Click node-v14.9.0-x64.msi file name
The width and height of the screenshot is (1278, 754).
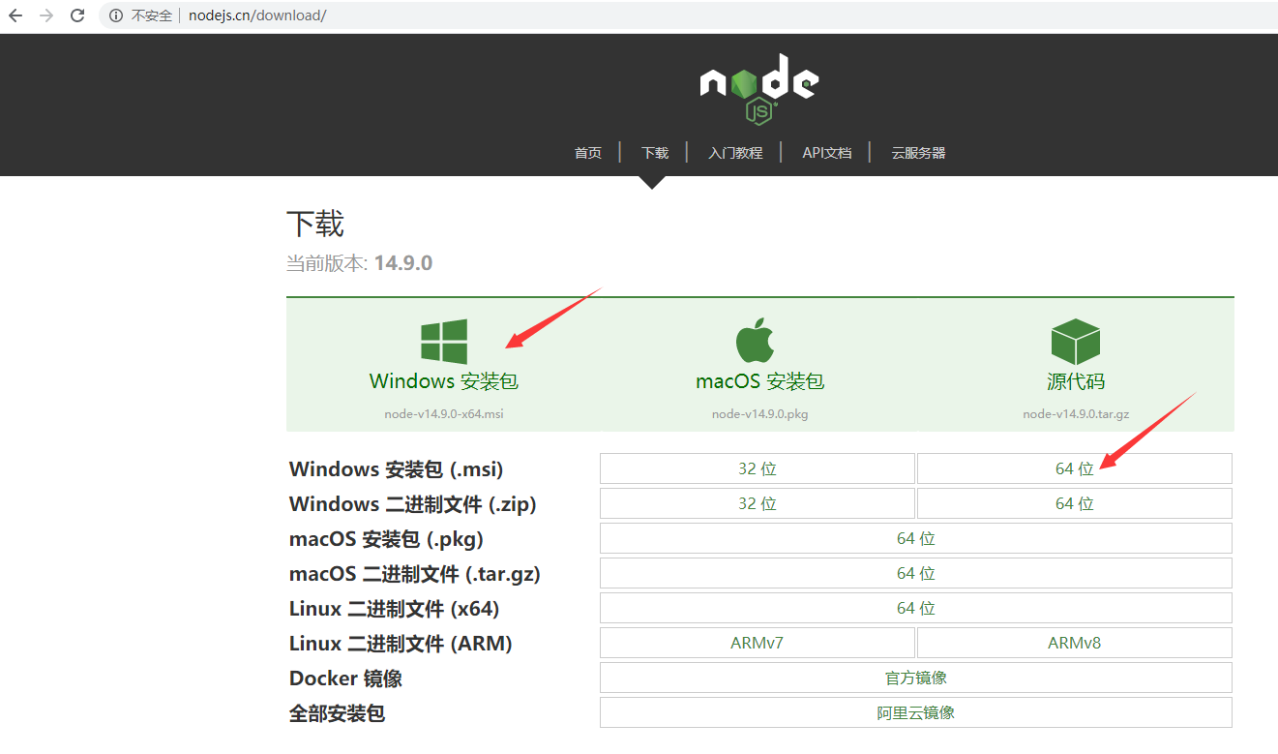[444, 413]
